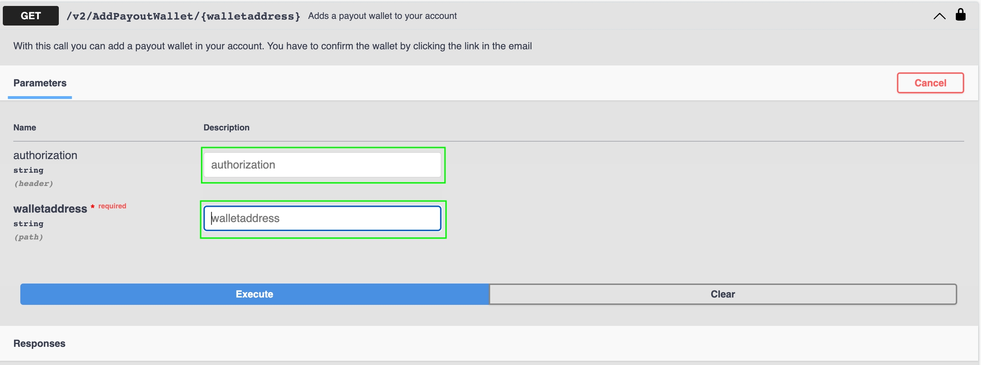Click the /v2/AddPayoutWallet/{walletaddress} endpoint path

pos(183,16)
